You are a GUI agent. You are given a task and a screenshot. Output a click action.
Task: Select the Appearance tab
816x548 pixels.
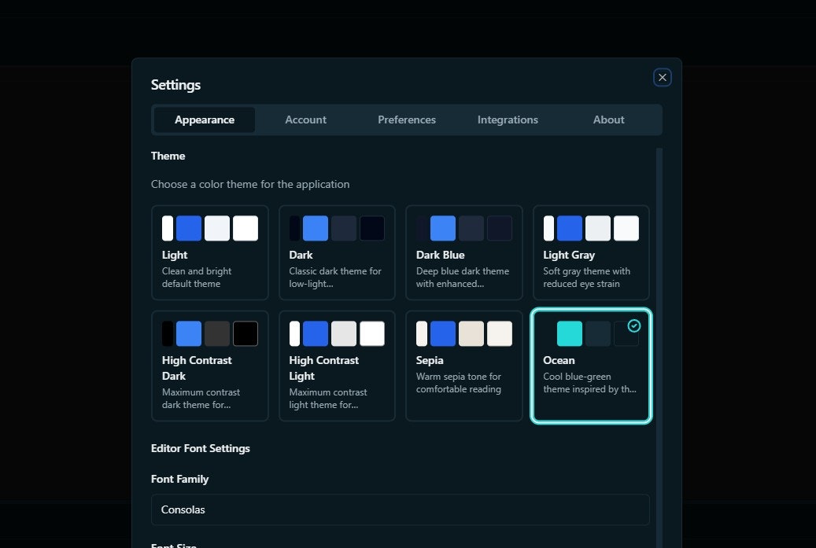(x=205, y=120)
